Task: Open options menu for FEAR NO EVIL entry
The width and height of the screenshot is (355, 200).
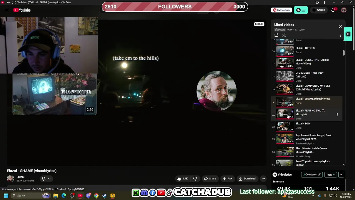Action: (x=337, y=114)
